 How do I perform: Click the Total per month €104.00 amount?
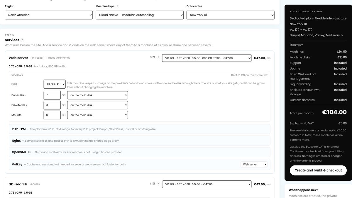coord(334,112)
